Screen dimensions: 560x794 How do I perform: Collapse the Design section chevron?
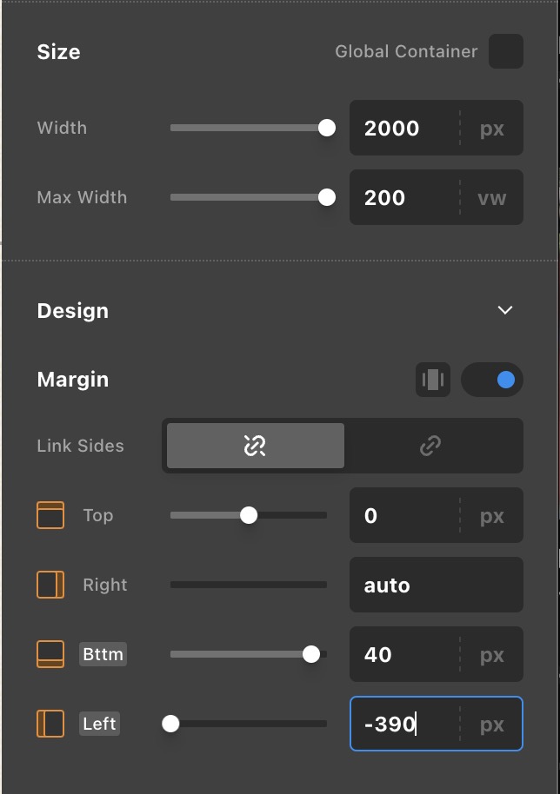point(505,311)
